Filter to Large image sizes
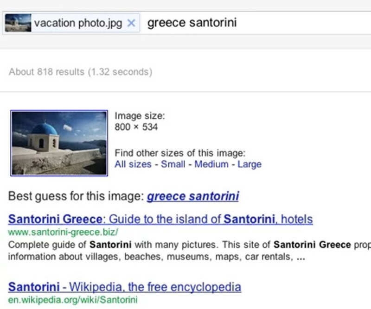The height and width of the screenshot is (309, 371). 249,164
